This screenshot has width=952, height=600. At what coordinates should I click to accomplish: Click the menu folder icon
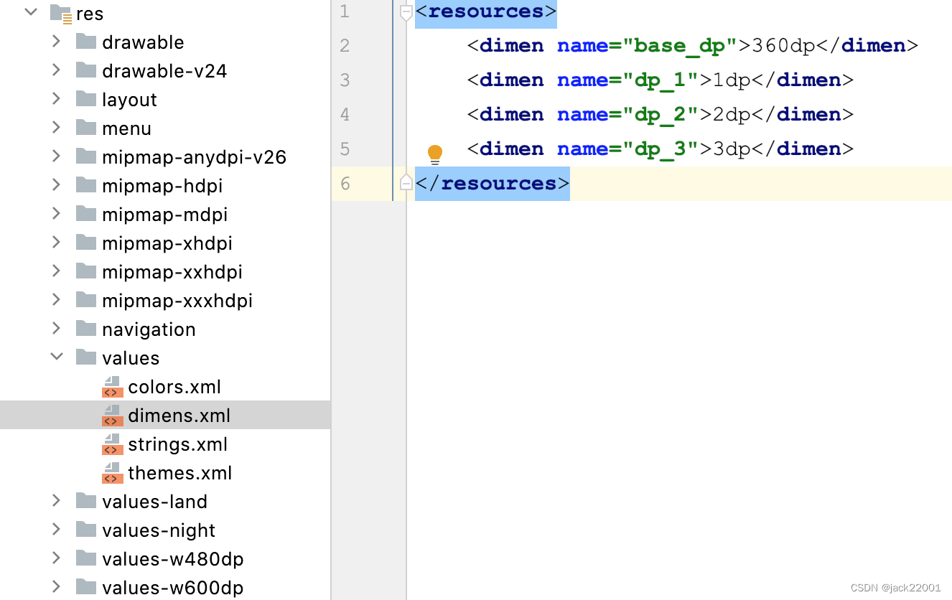point(86,128)
